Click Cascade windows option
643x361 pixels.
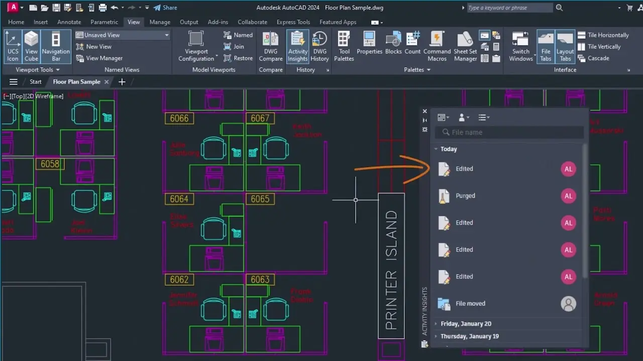click(594, 58)
